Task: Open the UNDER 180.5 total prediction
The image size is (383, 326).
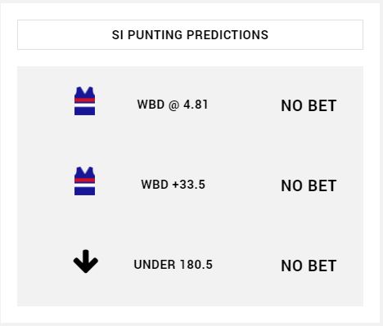Action: (x=173, y=265)
